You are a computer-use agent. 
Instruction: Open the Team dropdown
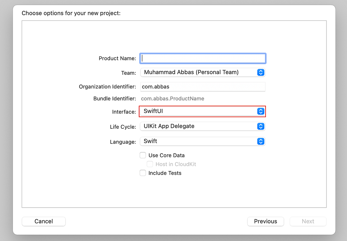(202, 72)
